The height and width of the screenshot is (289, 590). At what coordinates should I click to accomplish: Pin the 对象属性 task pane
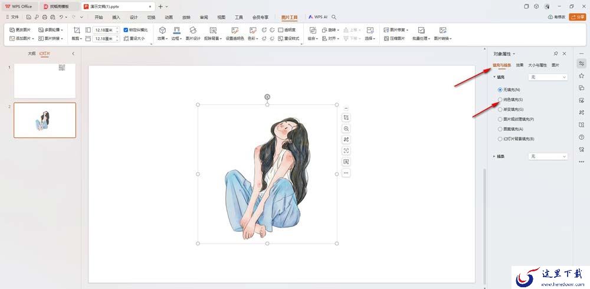point(556,54)
